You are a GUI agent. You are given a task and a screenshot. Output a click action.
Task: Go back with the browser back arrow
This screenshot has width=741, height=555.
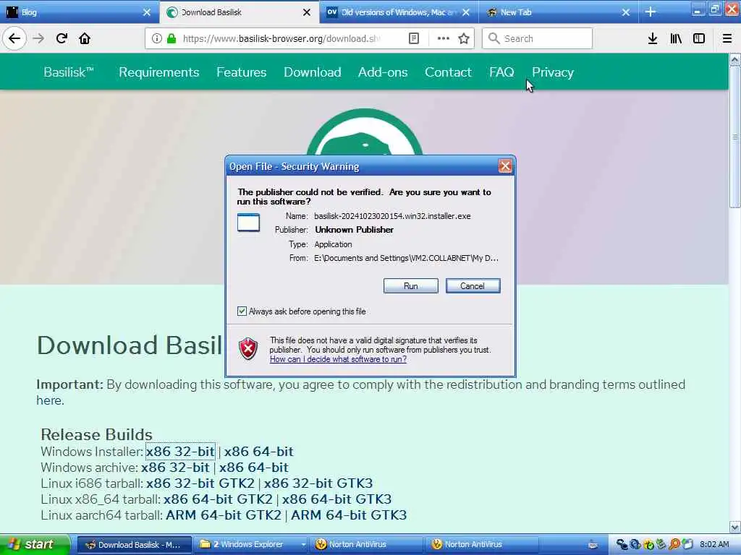14,38
